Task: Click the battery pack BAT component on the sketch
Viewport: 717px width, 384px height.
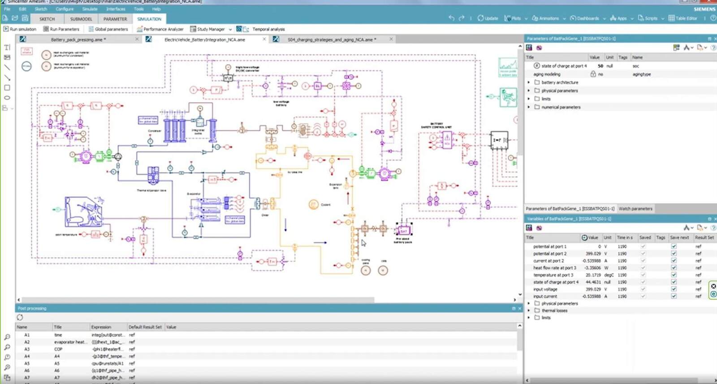Action: pos(403,231)
